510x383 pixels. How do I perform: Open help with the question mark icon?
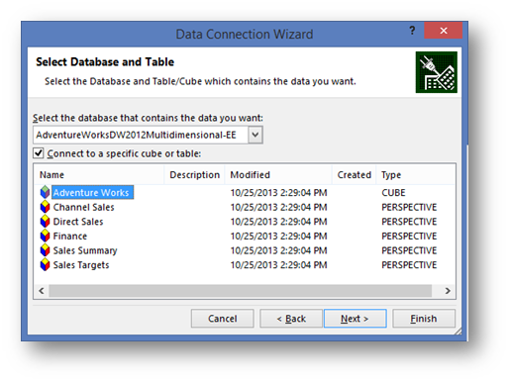(412, 31)
